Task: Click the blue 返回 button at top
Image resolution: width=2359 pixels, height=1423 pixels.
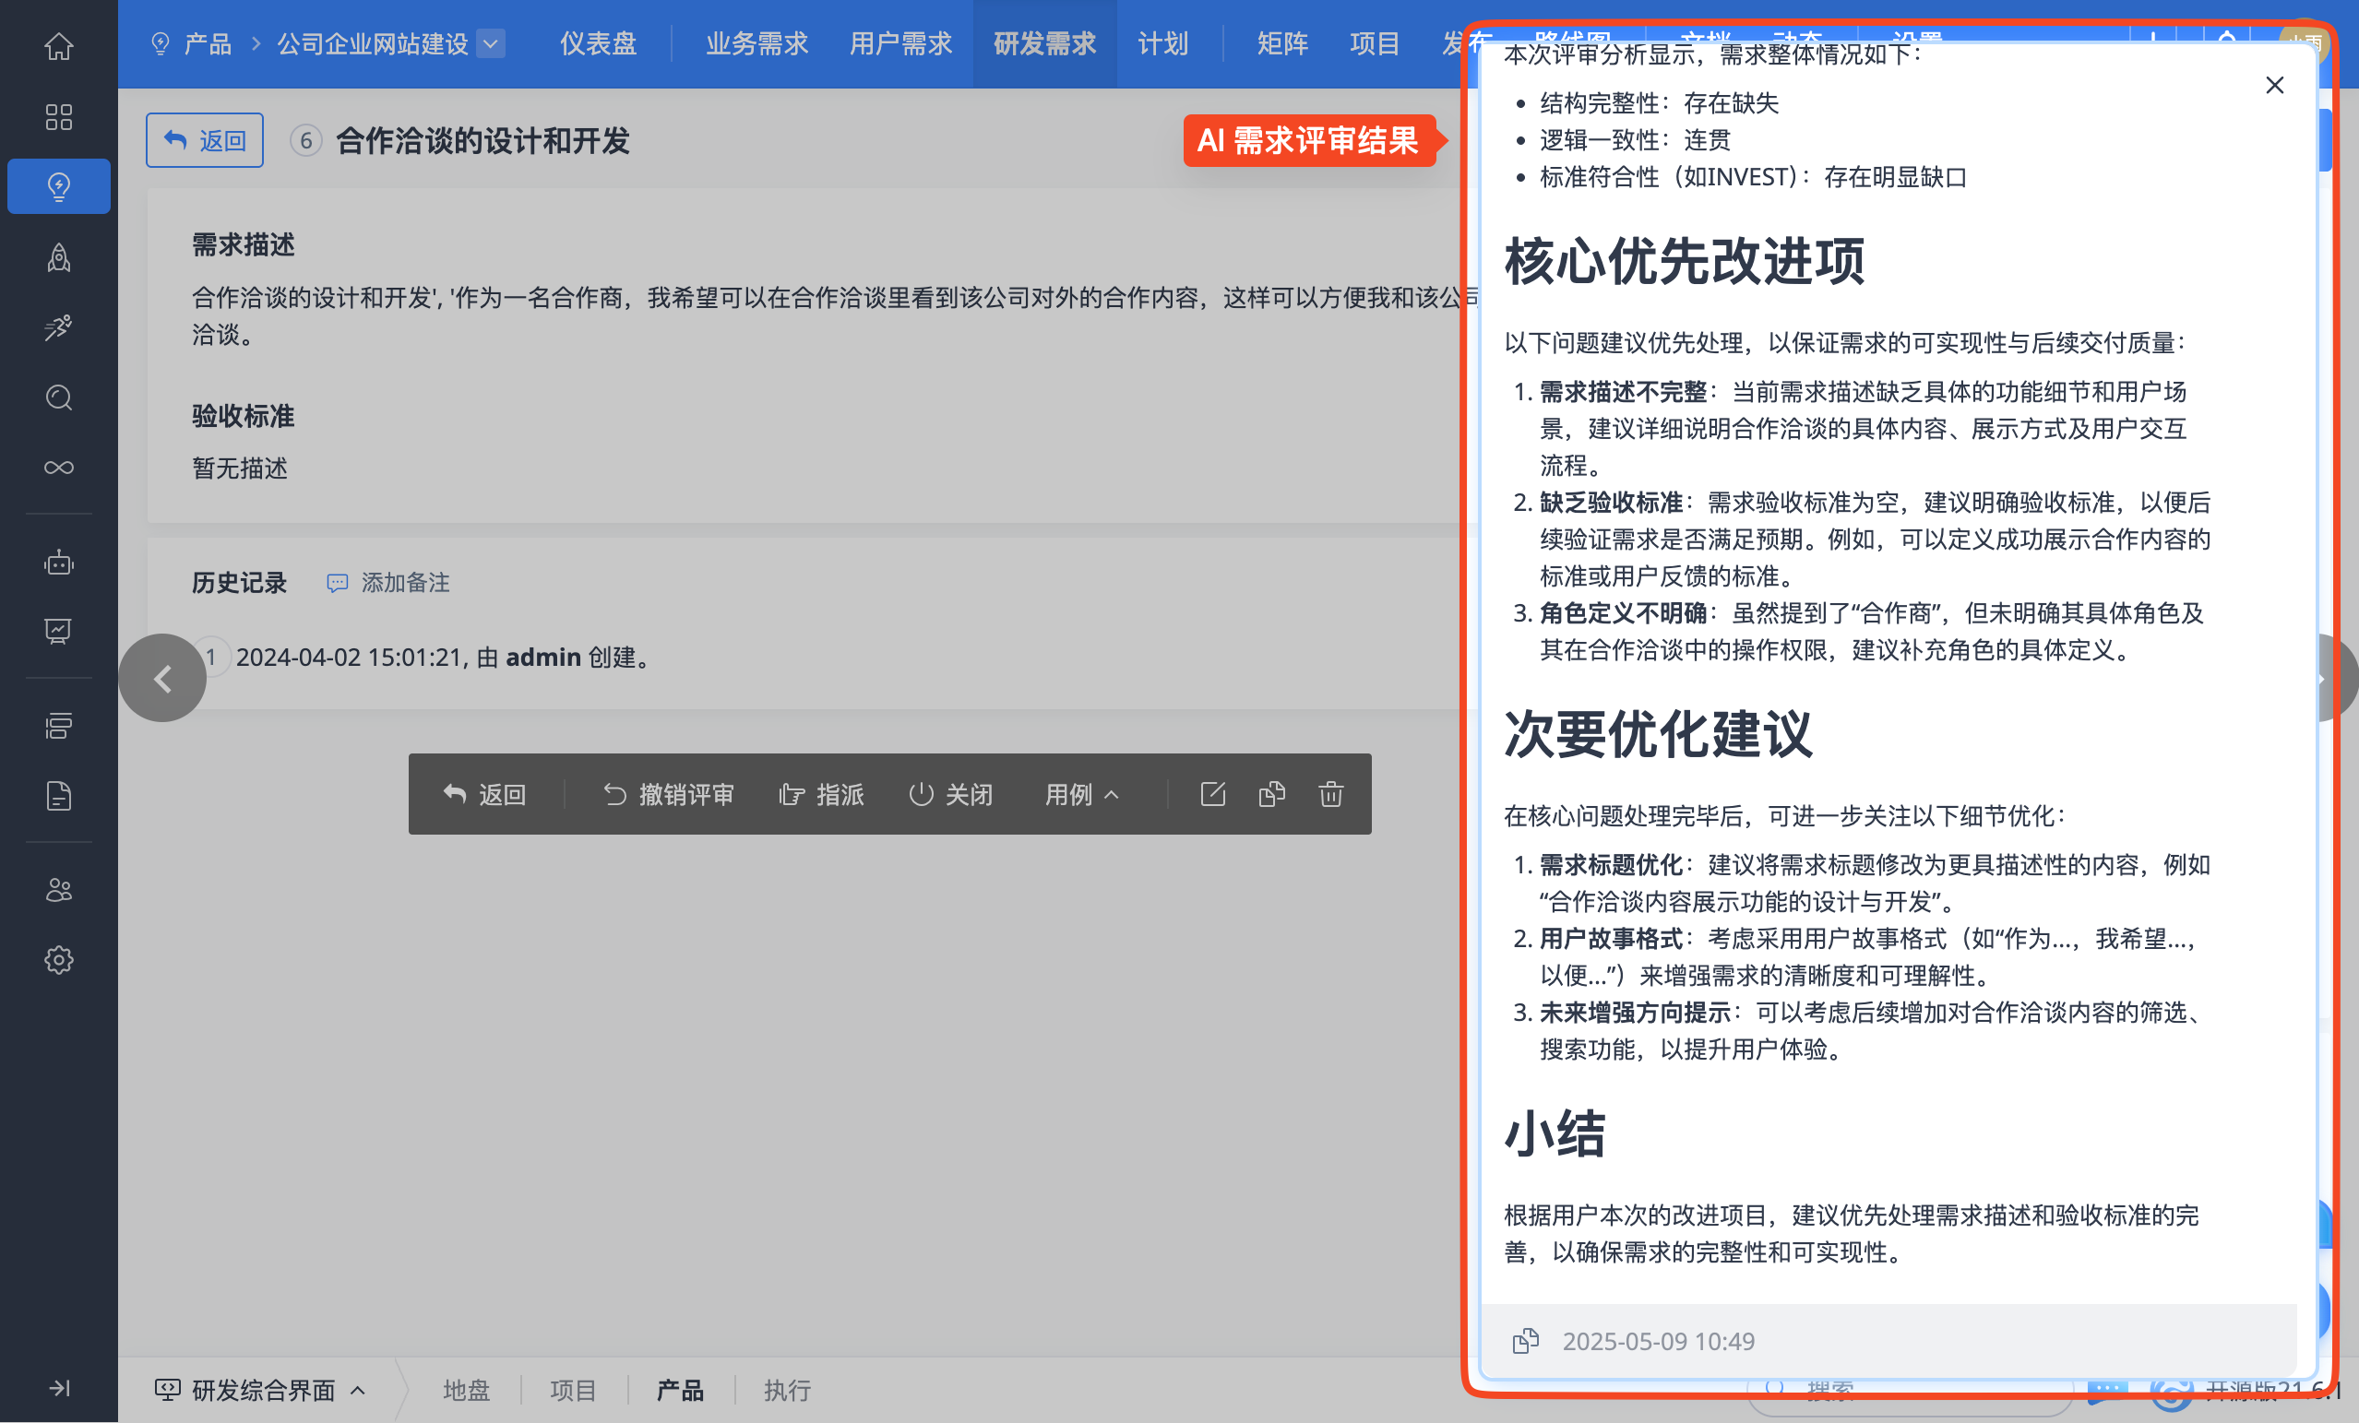Action: 205,141
